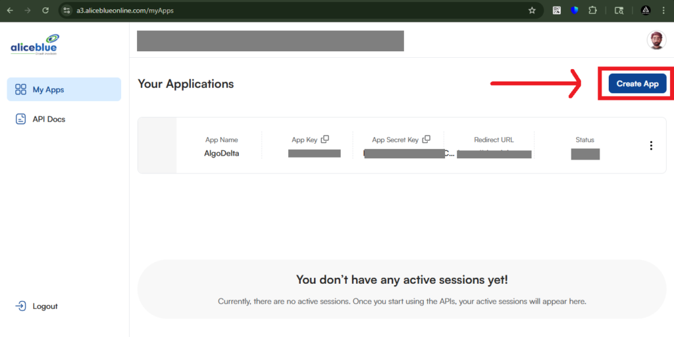Copy the App Key using copy icon

coord(324,139)
